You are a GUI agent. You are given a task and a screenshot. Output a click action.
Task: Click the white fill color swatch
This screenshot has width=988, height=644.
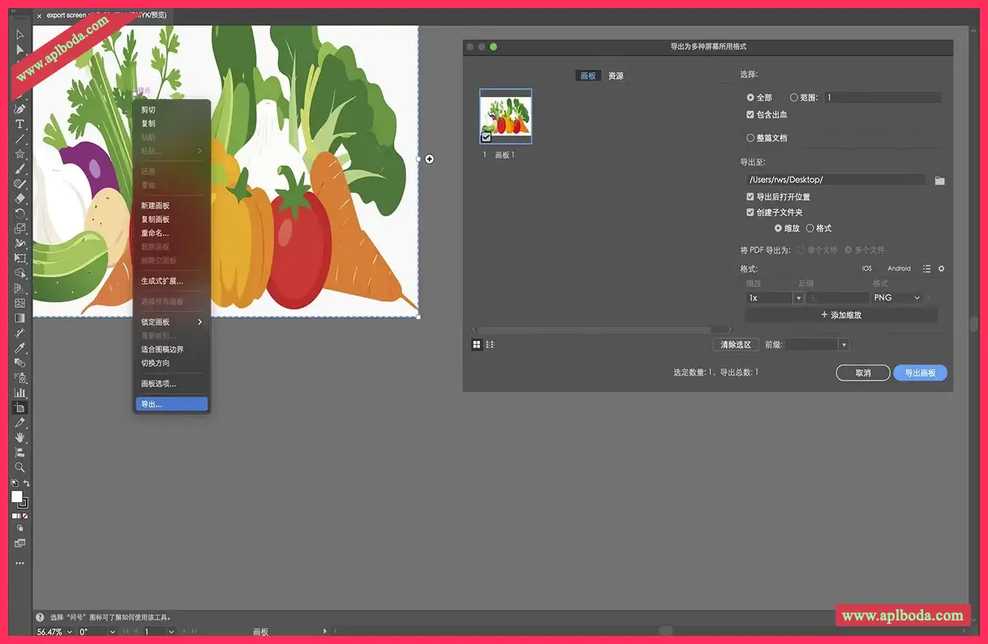(16, 497)
